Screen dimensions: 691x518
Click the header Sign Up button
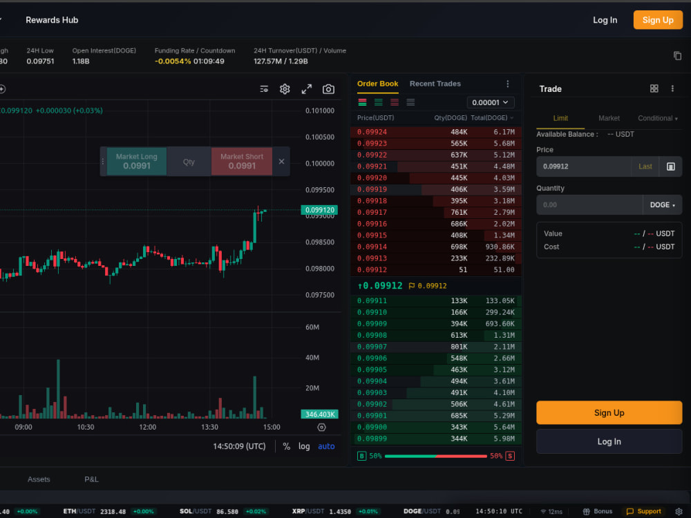(658, 20)
